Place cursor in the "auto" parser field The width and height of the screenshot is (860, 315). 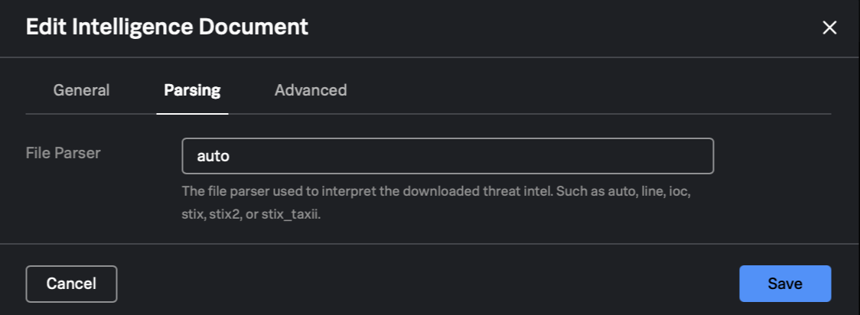tap(448, 156)
